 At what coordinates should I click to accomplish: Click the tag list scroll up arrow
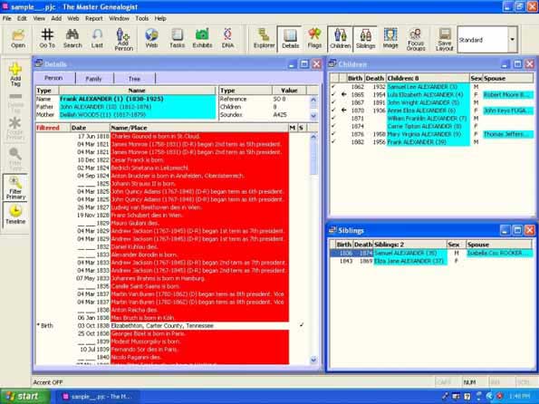(x=313, y=137)
